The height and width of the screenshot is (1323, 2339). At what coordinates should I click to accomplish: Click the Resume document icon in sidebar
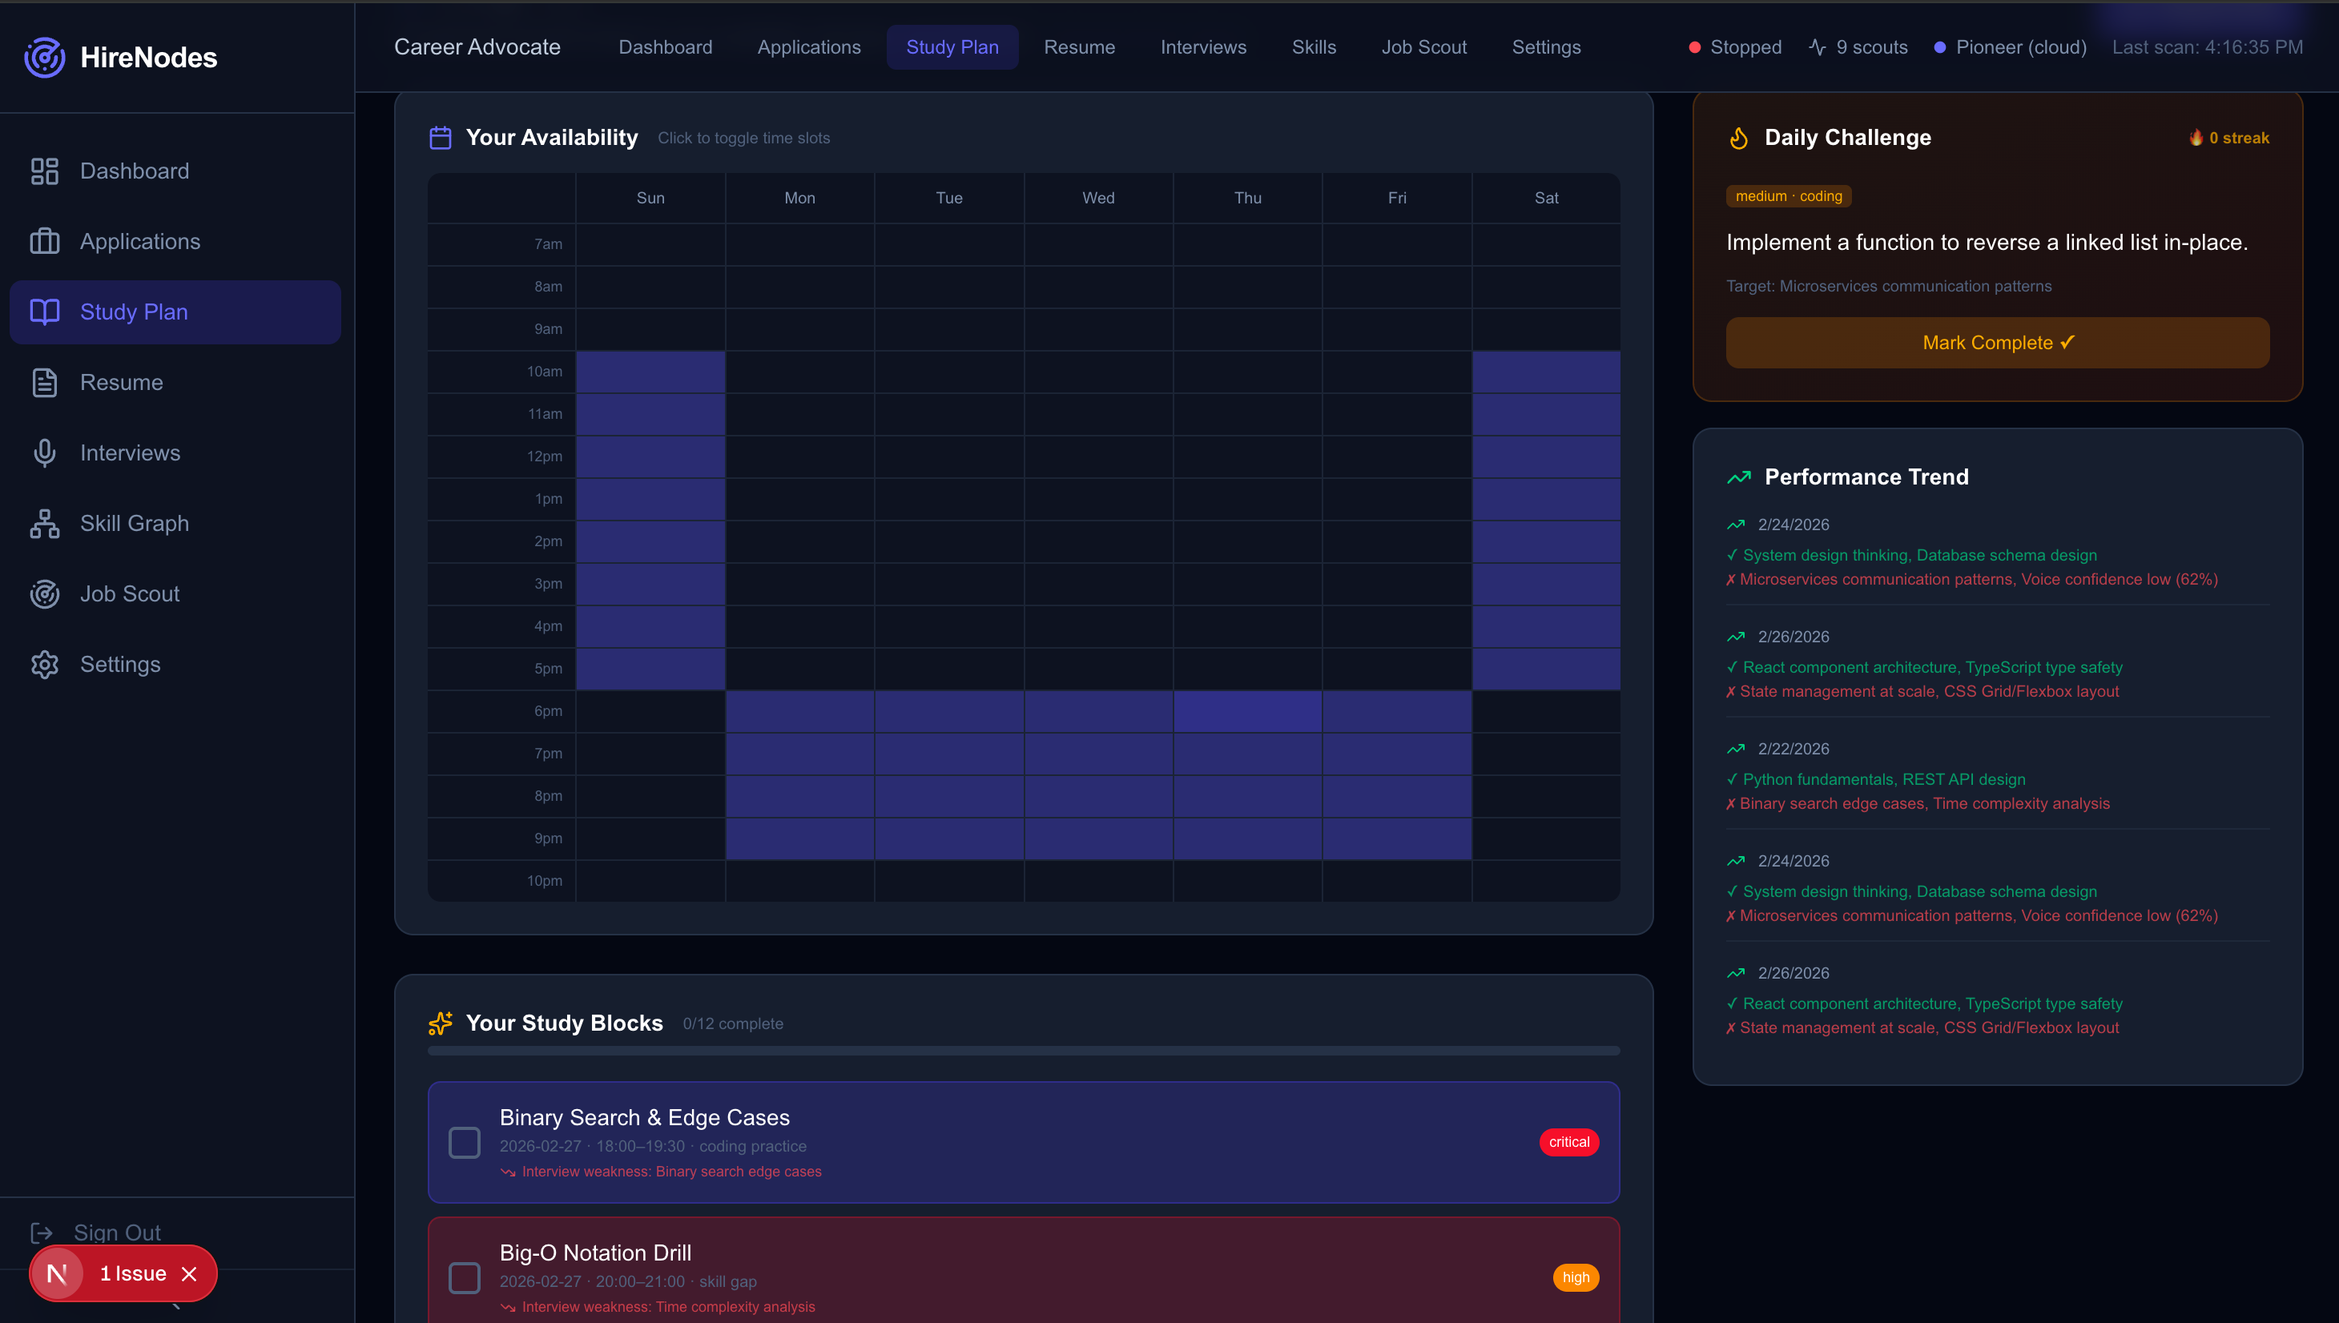click(x=45, y=383)
